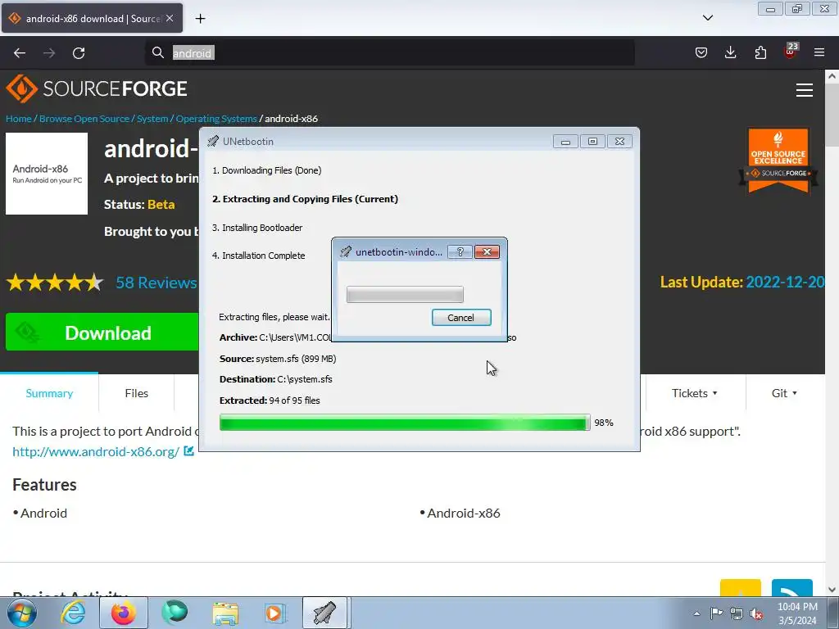Open the list all tabs chevron
Image resolution: width=839 pixels, height=629 pixels.
(707, 18)
